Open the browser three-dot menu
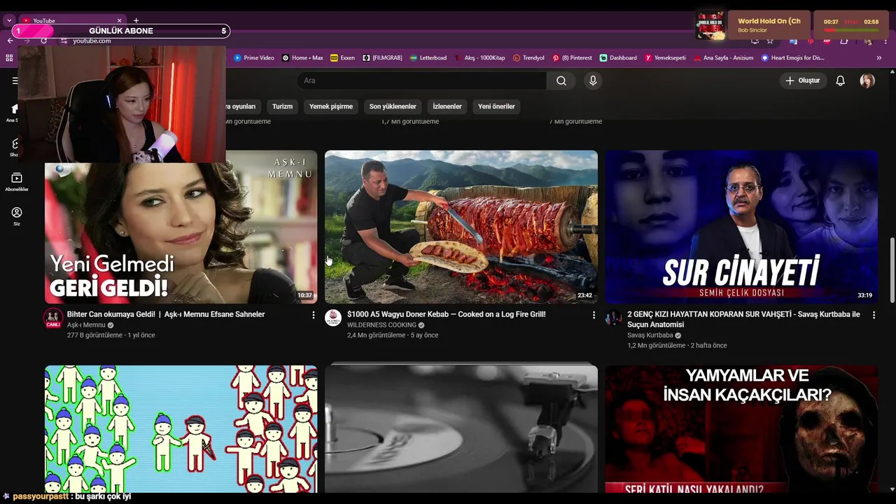This screenshot has width=896, height=504. pos(885,41)
